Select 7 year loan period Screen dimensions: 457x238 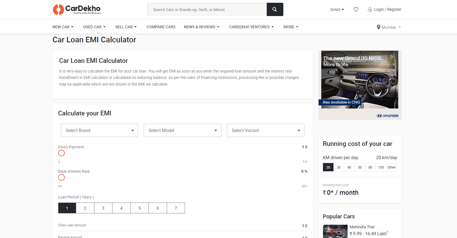coord(176,208)
